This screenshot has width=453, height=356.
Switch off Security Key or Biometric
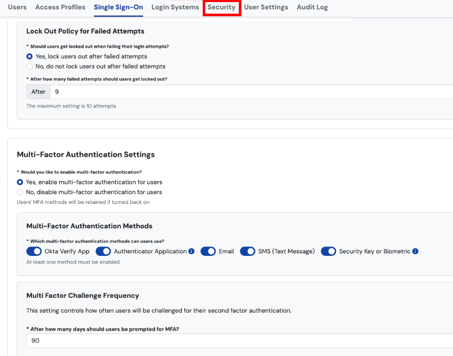point(328,252)
